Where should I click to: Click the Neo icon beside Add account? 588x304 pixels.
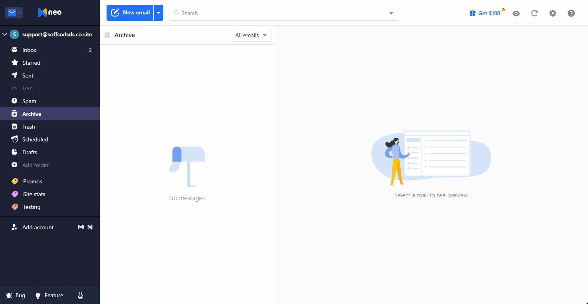[x=90, y=227]
